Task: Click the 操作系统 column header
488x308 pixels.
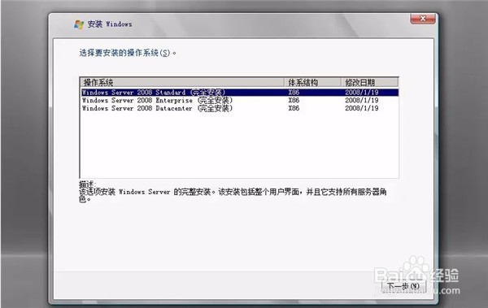Action: 182,82
